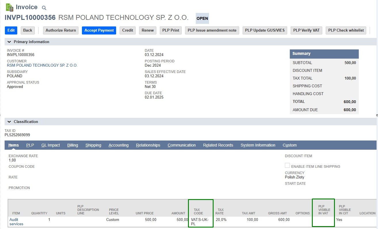Open the Related Records tab
The height and width of the screenshot is (229, 378).
click(218, 145)
